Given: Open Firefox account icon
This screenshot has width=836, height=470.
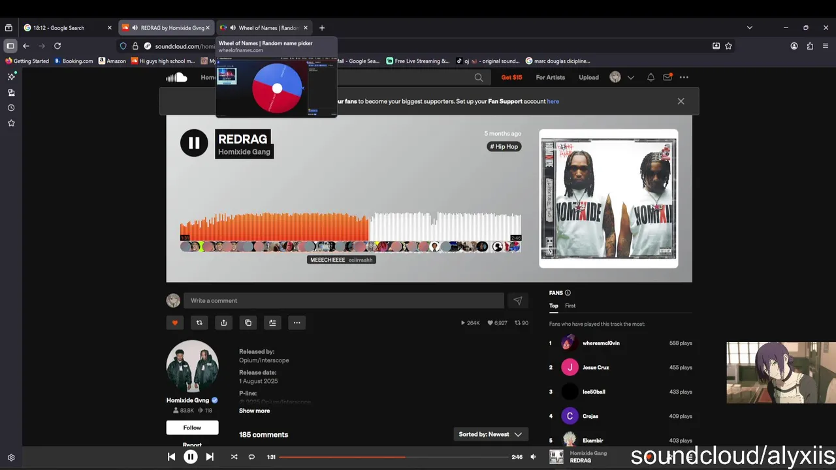Looking at the screenshot, I should pos(794,46).
